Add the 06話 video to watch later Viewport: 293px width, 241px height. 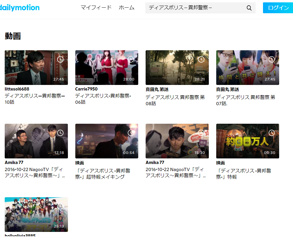click(131, 59)
